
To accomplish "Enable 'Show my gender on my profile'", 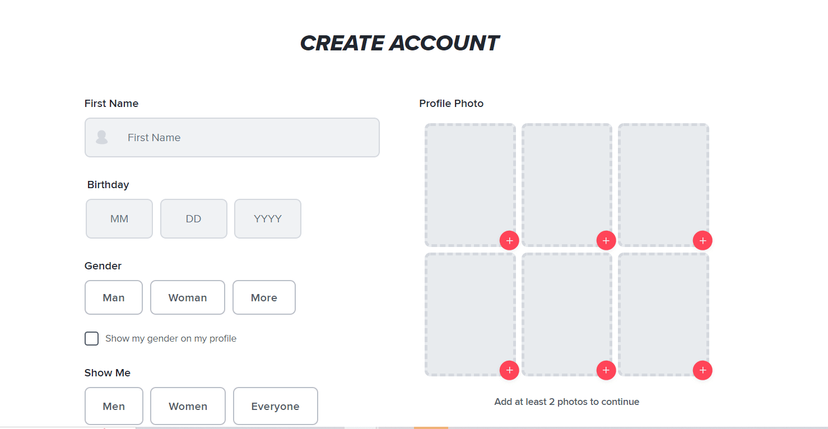I will tap(91, 338).
